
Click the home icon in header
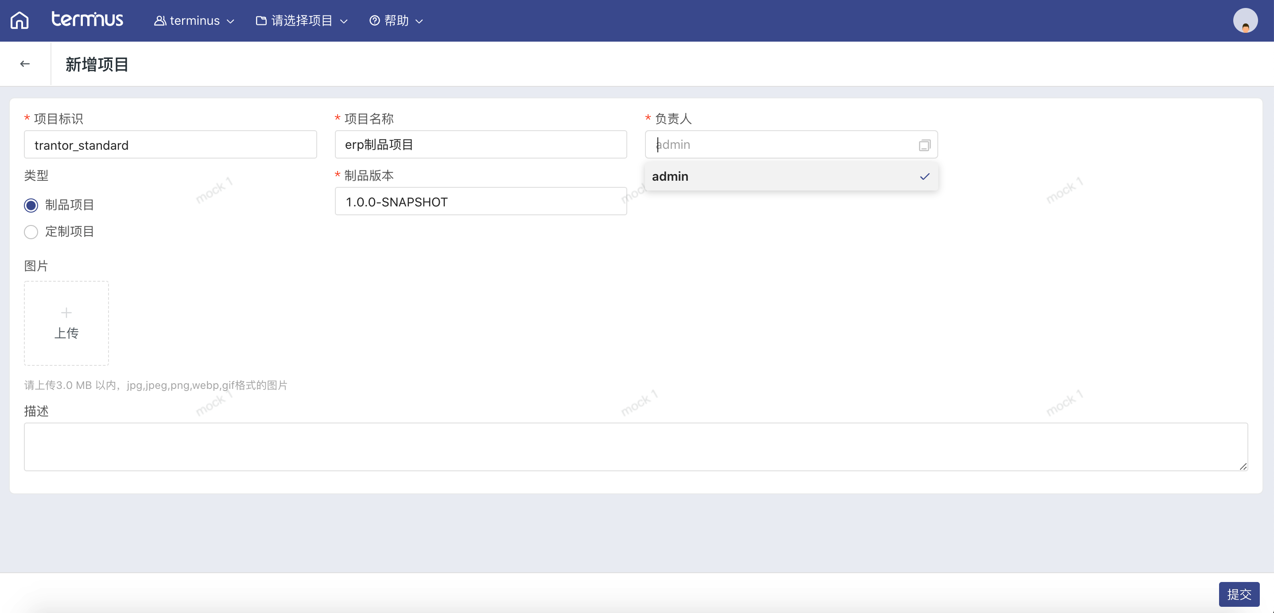20,20
